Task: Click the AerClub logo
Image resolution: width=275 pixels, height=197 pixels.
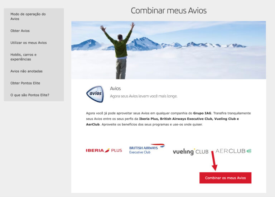Action: click(233, 151)
